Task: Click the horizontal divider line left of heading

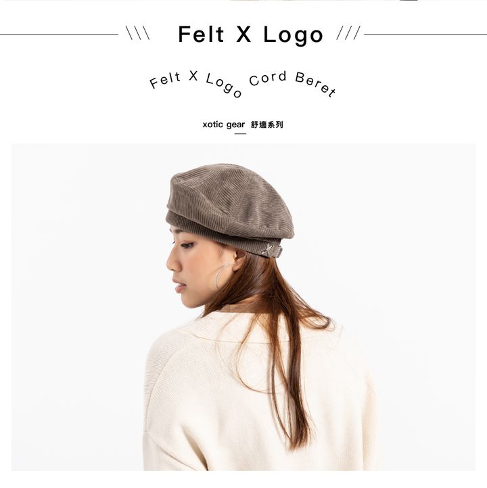Action: (59, 35)
